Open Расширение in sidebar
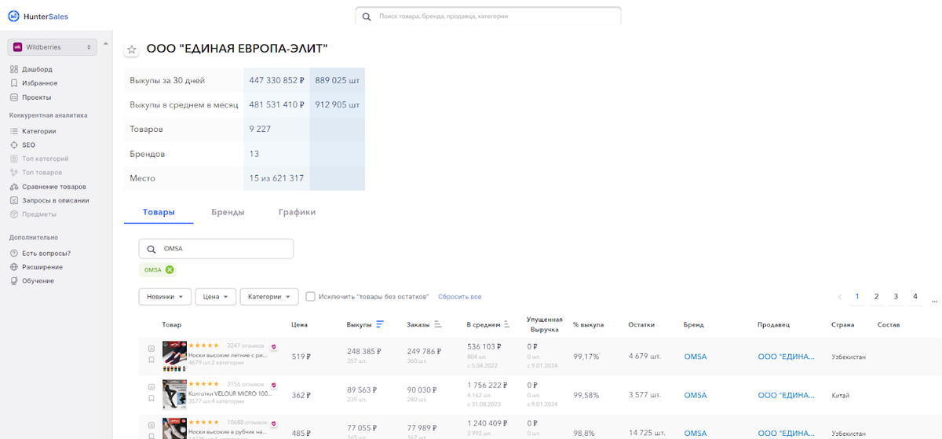The height and width of the screenshot is (439, 942). coord(42,267)
